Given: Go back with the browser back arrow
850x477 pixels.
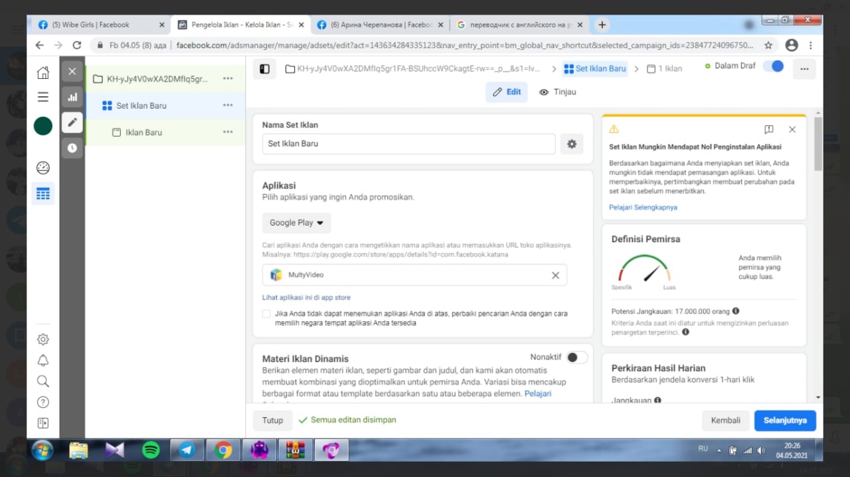Looking at the screenshot, I should [x=39, y=45].
